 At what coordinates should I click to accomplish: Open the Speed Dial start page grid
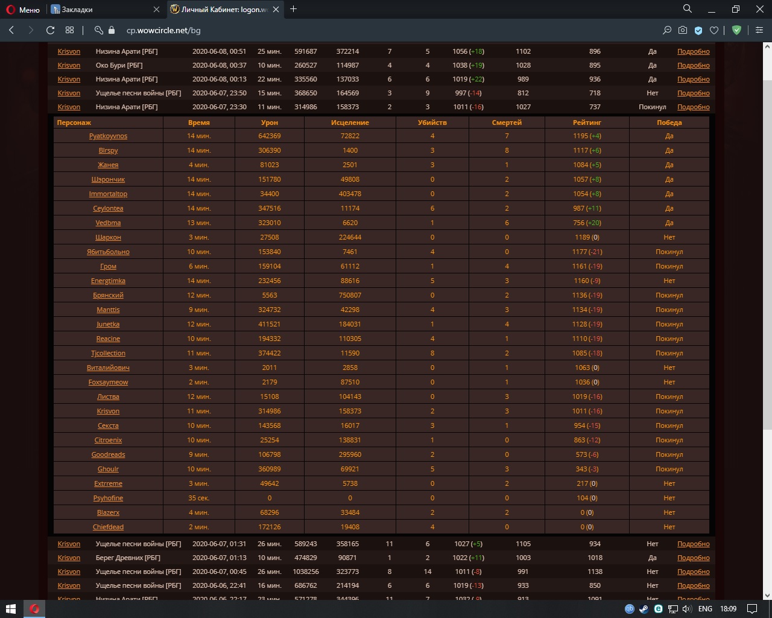click(x=70, y=30)
